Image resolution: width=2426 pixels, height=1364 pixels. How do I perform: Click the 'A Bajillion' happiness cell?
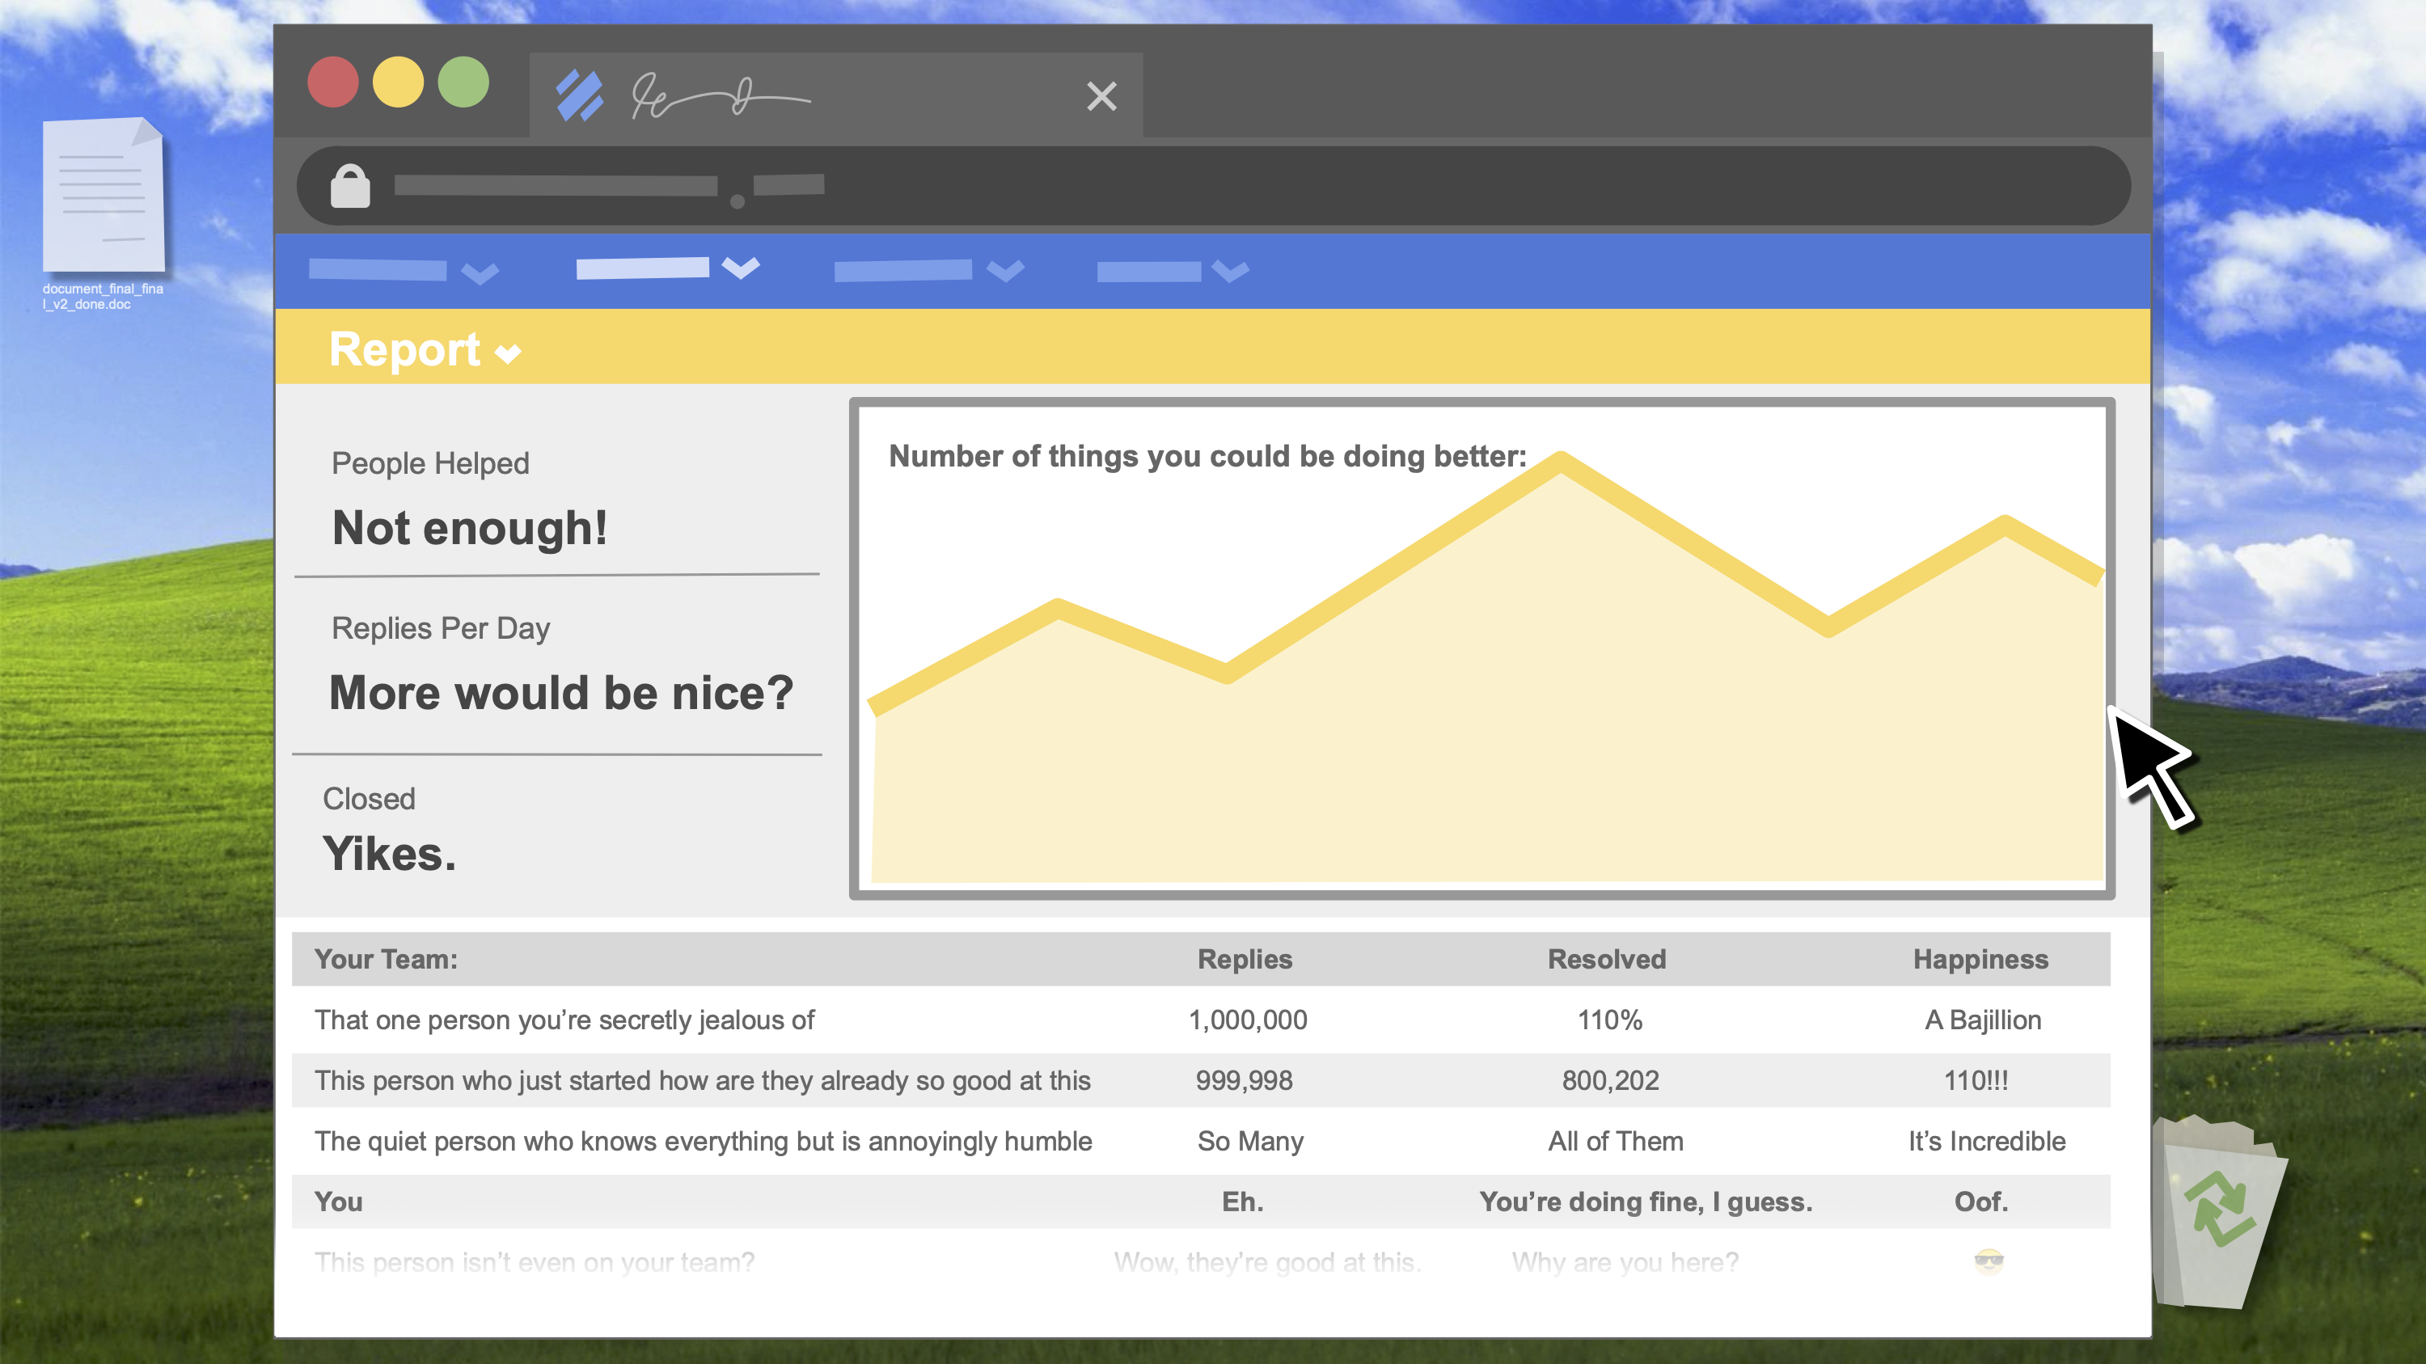click(1982, 1020)
